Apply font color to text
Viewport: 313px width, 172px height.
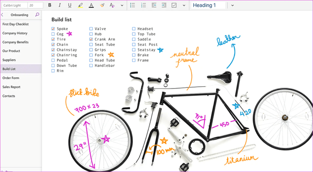pos(91,5)
